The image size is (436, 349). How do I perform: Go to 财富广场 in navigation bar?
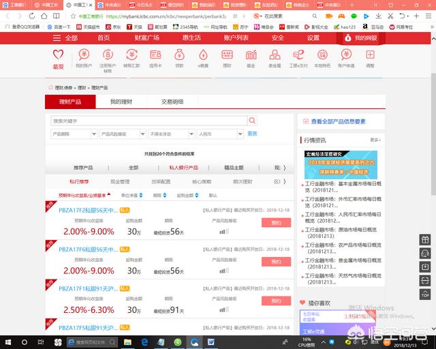click(147, 38)
